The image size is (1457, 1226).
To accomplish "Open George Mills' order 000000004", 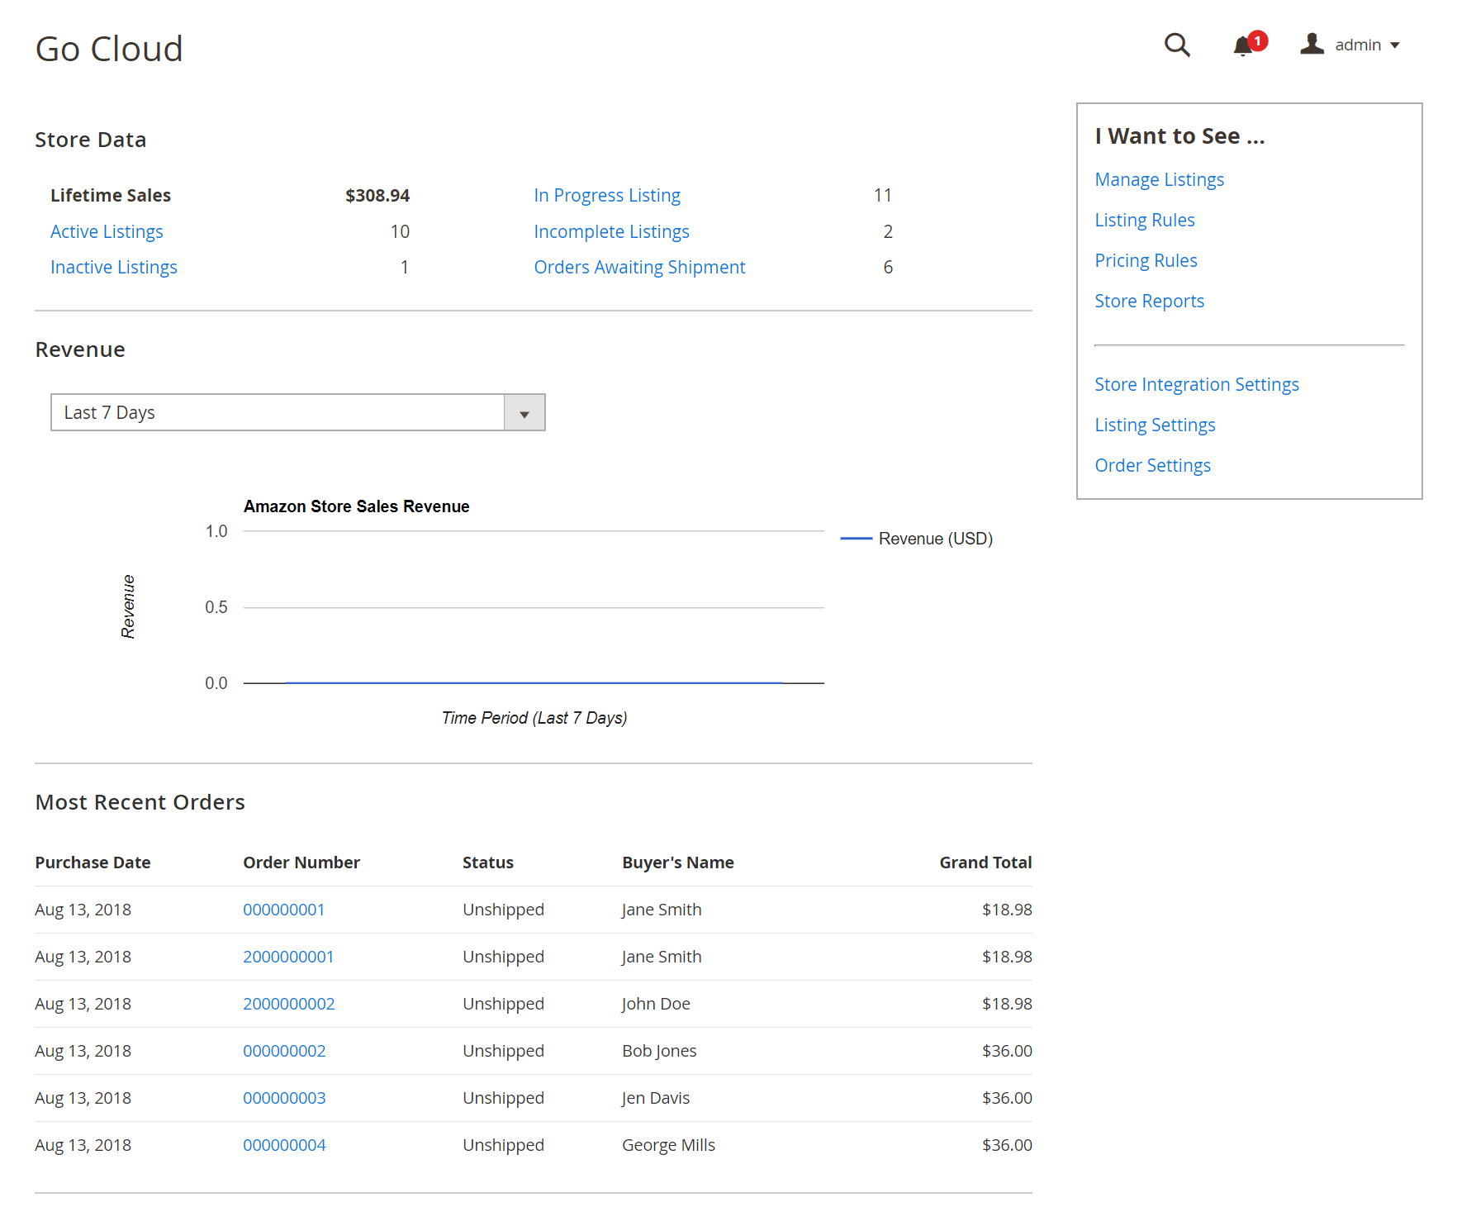I will pos(284,1145).
